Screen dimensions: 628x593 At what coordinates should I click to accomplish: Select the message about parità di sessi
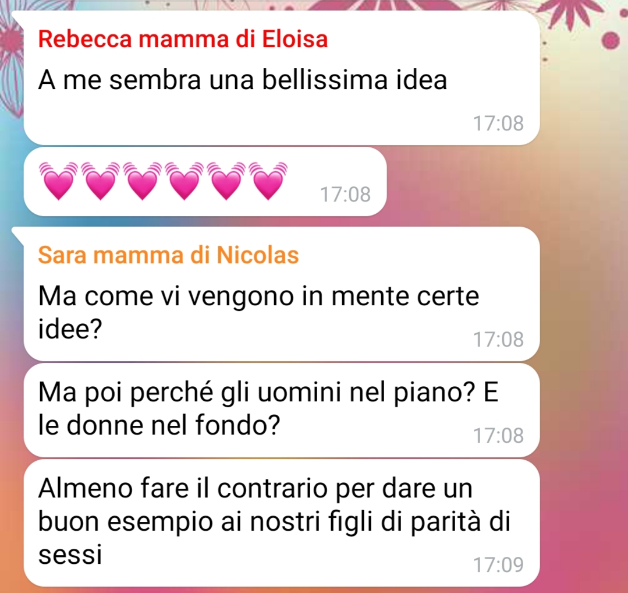pos(282,523)
